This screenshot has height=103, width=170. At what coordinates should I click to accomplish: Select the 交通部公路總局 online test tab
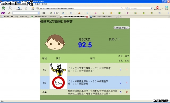74,17
